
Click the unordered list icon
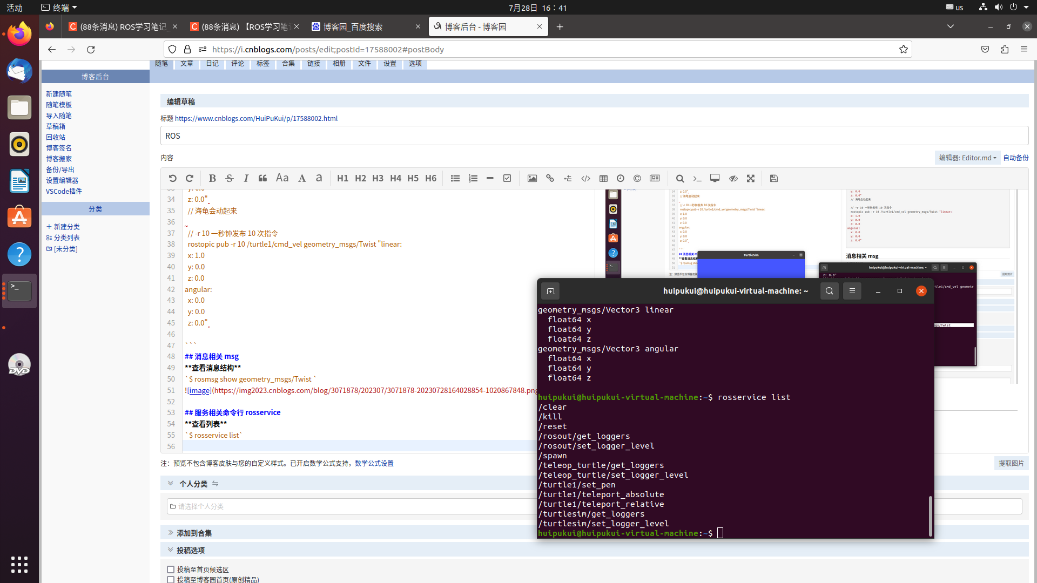click(455, 178)
